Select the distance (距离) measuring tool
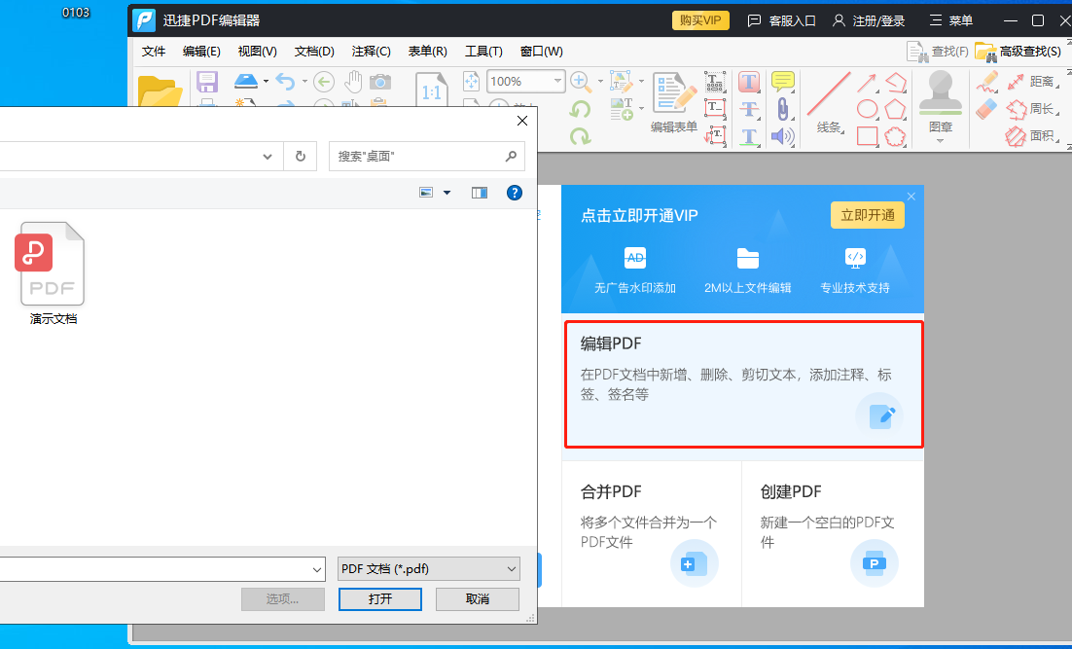 coord(1031,82)
